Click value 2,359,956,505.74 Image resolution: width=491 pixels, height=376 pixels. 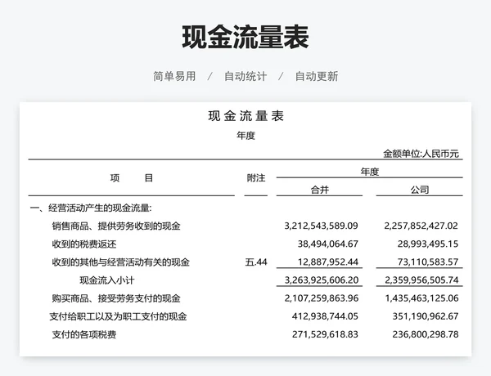pyautogui.click(x=421, y=280)
